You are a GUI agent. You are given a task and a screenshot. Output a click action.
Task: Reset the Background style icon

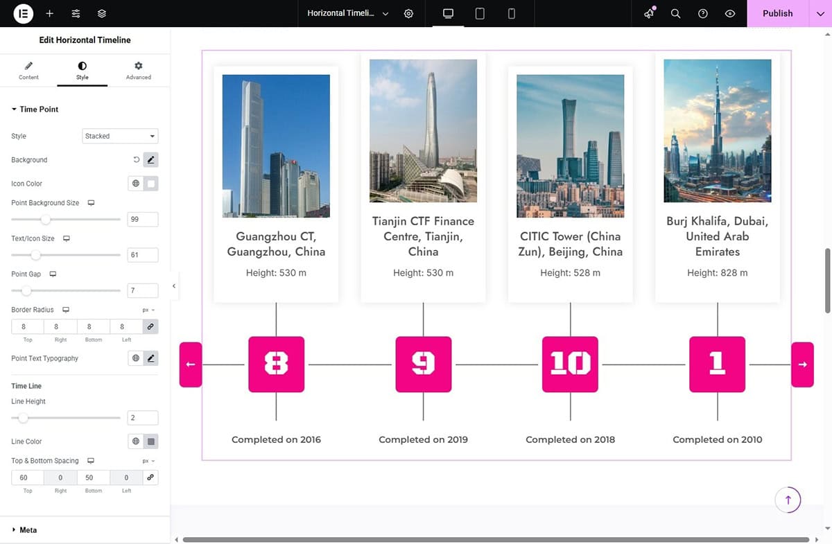137,160
